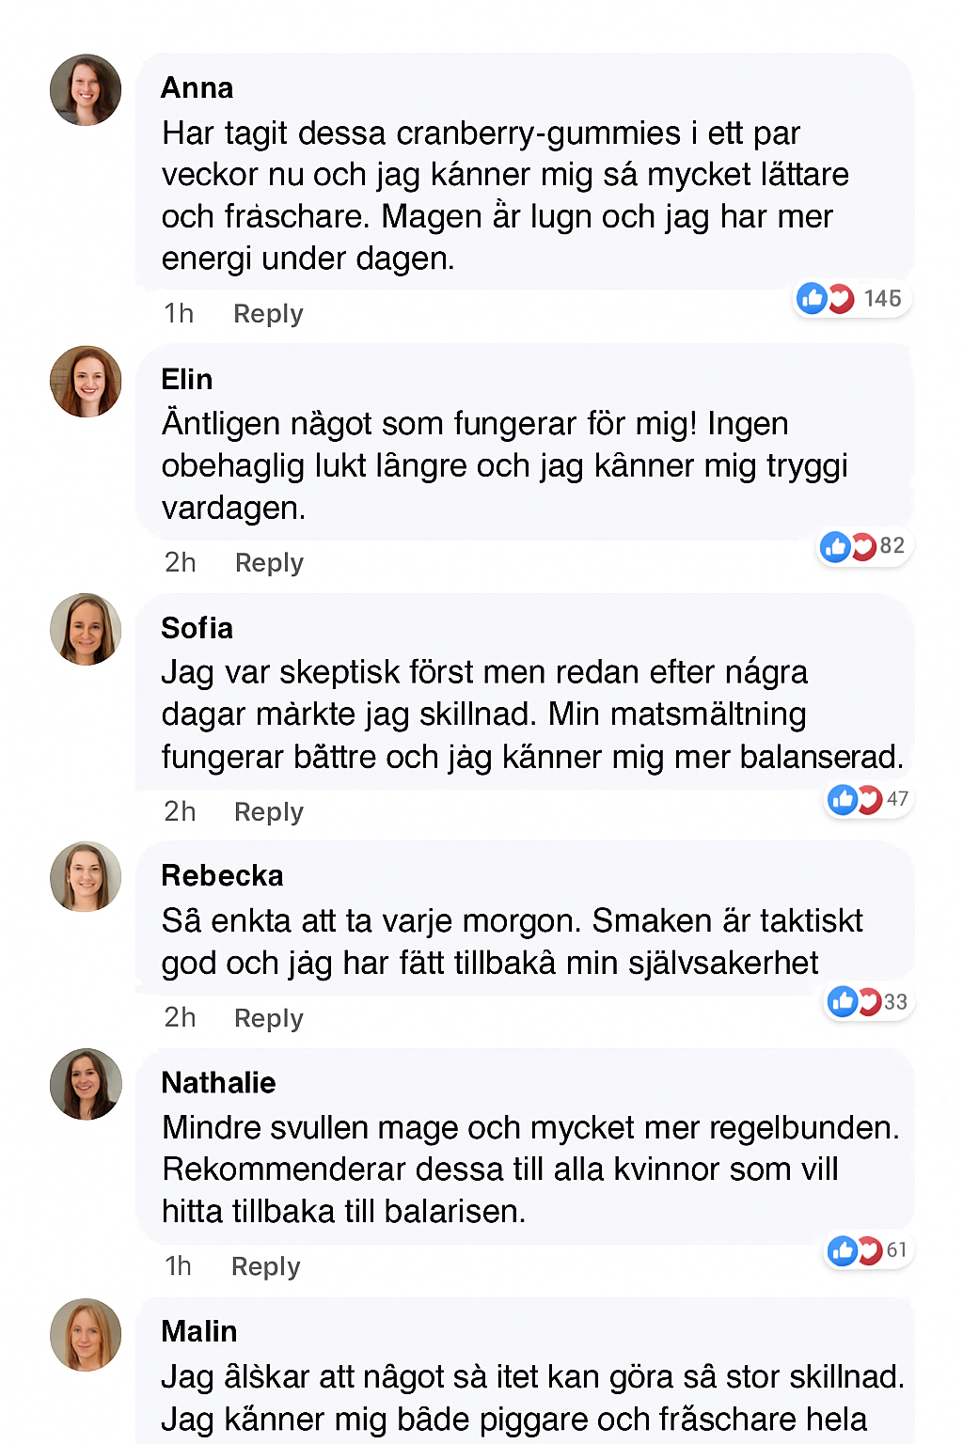This screenshot has width=963, height=1444.
Task: Reply to Rebecka's comment
Action: pos(269,1018)
